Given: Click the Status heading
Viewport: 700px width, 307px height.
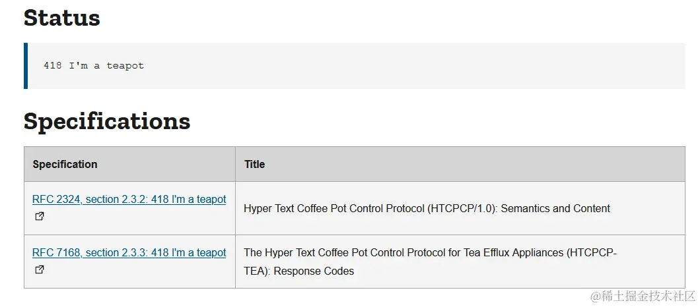Looking at the screenshot, I should [x=62, y=18].
